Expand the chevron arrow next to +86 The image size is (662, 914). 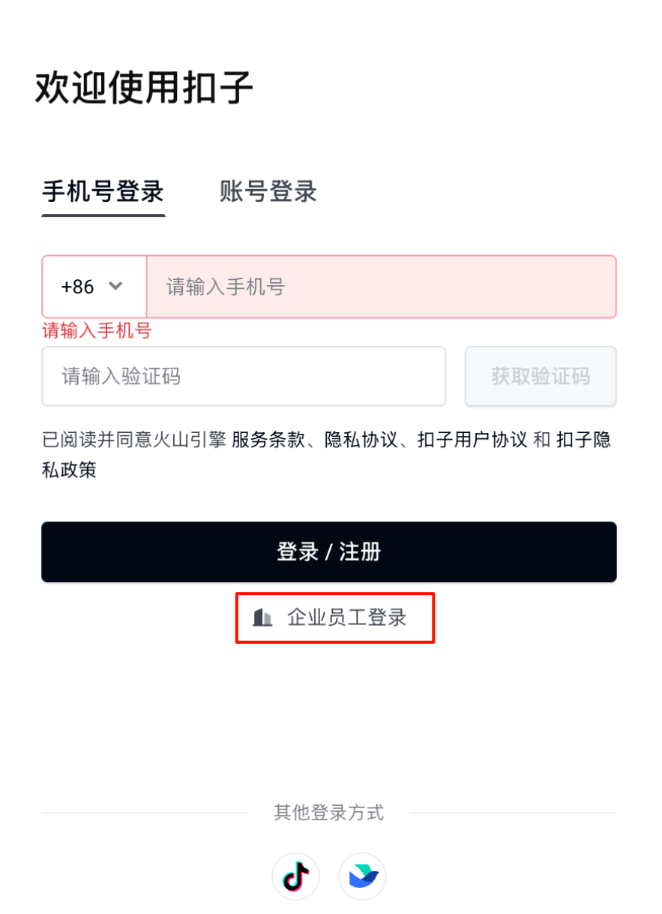click(x=115, y=286)
